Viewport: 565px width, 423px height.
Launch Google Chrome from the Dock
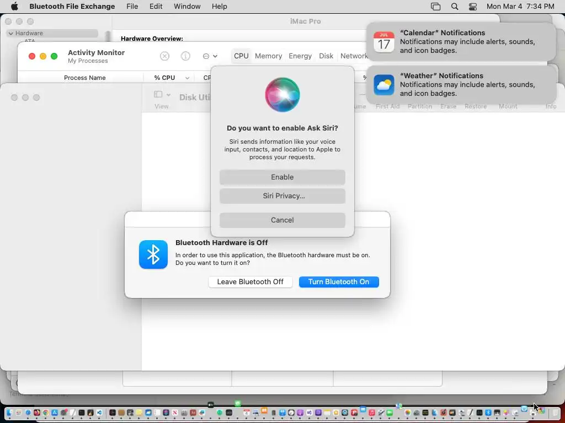pos(46,412)
